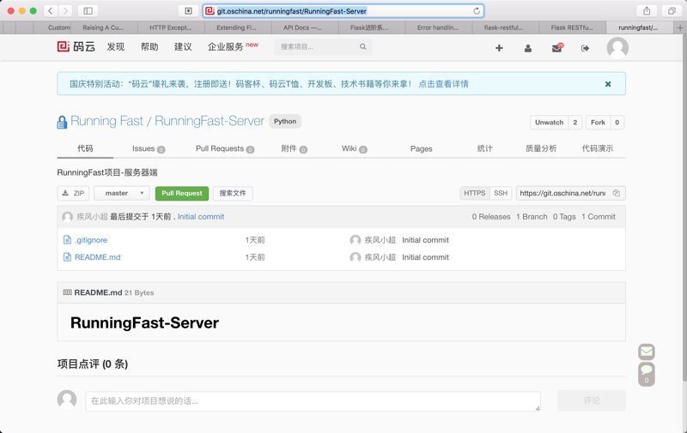687x433 pixels.
Task: Click the Unwatch button
Action: (x=549, y=122)
